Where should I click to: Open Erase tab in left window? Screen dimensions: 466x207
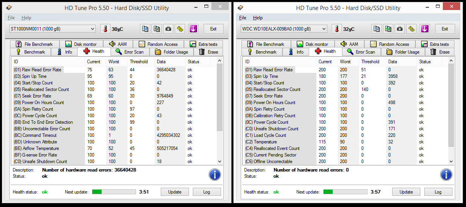[x=209, y=52]
